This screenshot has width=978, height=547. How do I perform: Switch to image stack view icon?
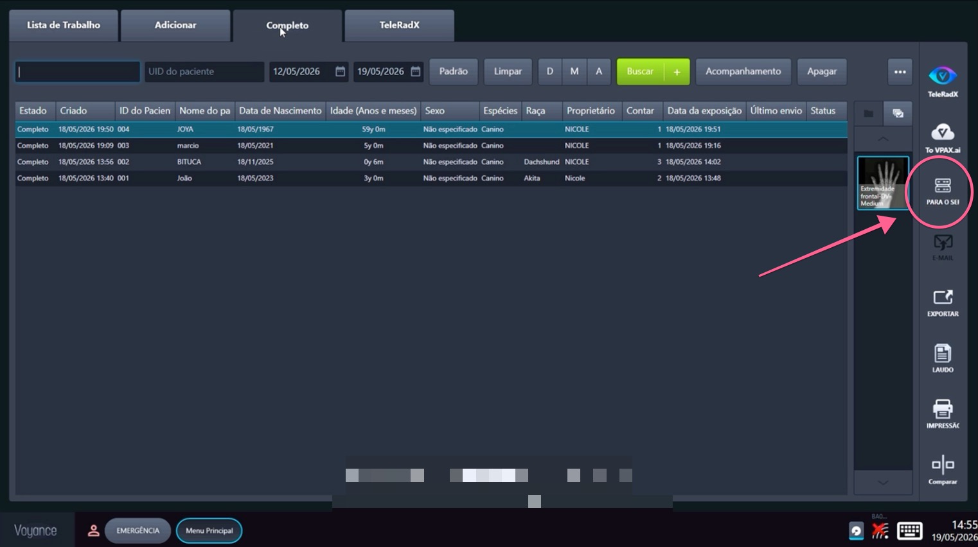pyautogui.click(x=898, y=114)
